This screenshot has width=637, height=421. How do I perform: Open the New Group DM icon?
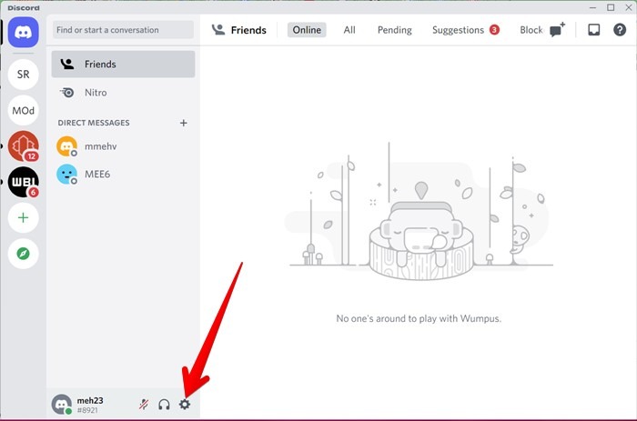pos(557,30)
